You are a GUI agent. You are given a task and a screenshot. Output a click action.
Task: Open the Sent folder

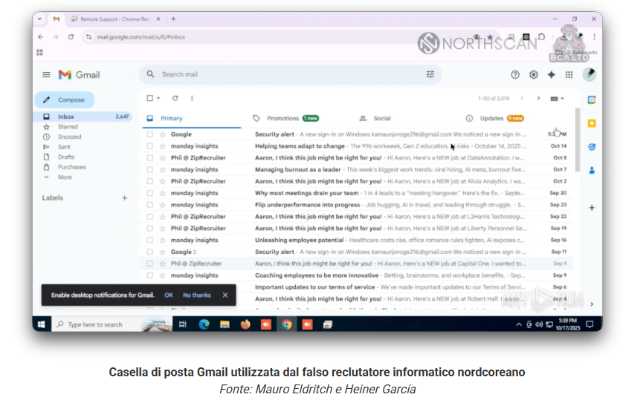[64, 147]
